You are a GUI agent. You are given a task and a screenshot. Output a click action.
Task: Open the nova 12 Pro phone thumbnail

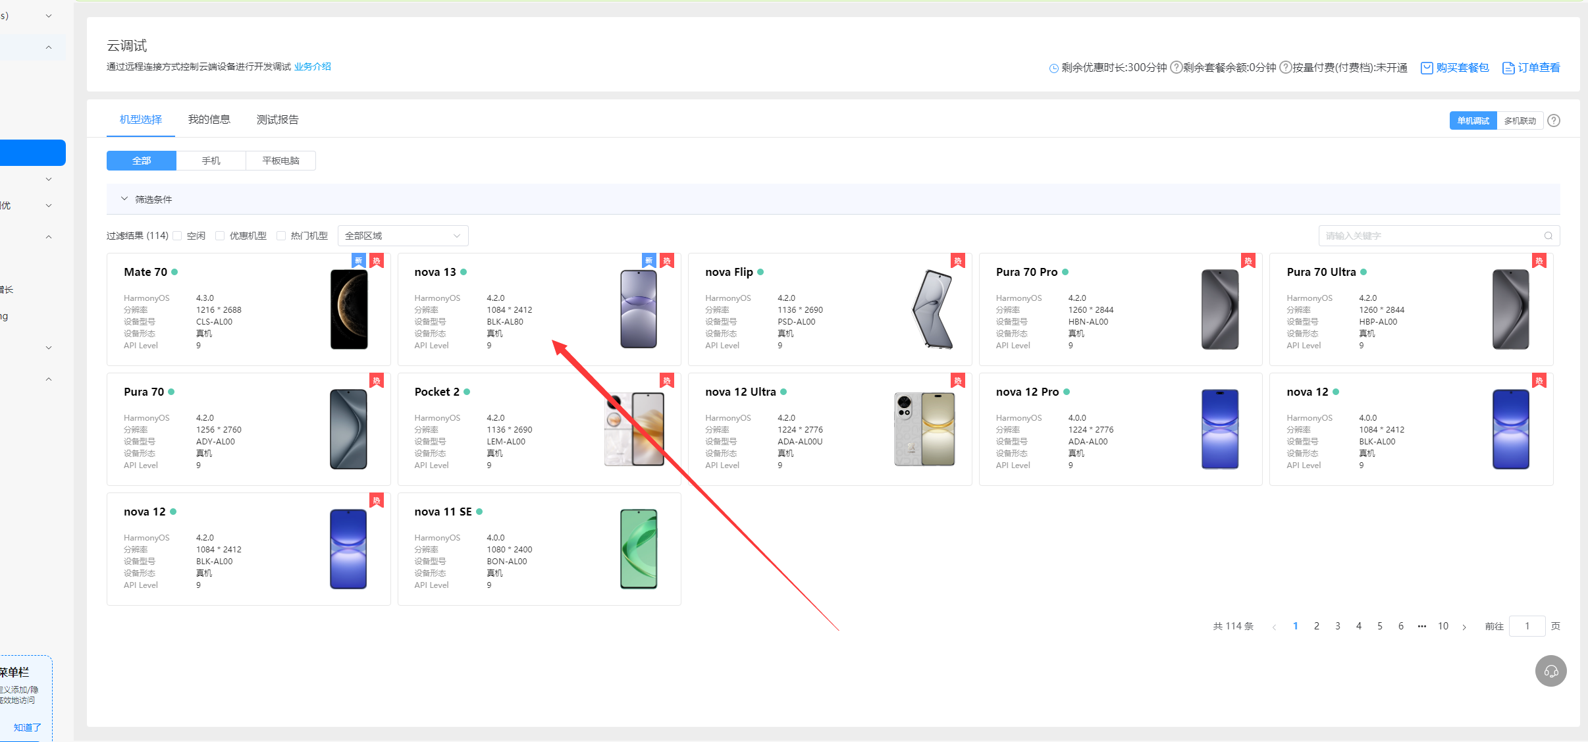click(1220, 429)
